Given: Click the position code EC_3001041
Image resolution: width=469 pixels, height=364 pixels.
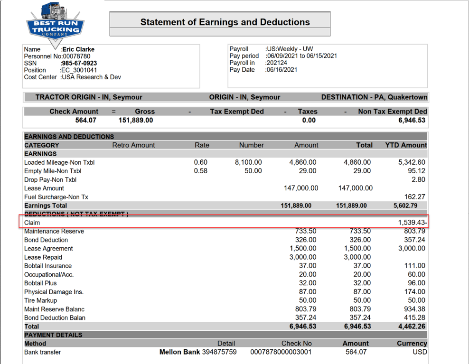Looking at the screenshot, I should 79,70.
